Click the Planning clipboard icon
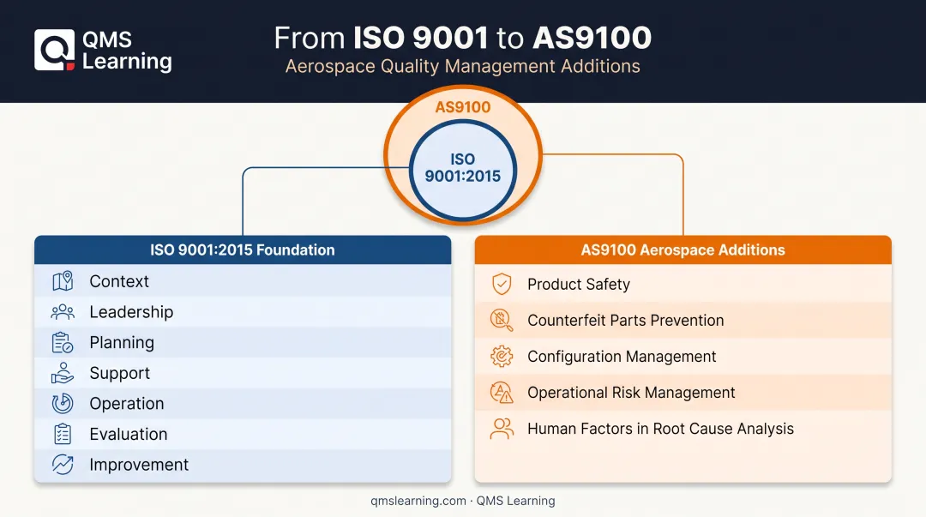The image size is (926, 517). tap(63, 343)
